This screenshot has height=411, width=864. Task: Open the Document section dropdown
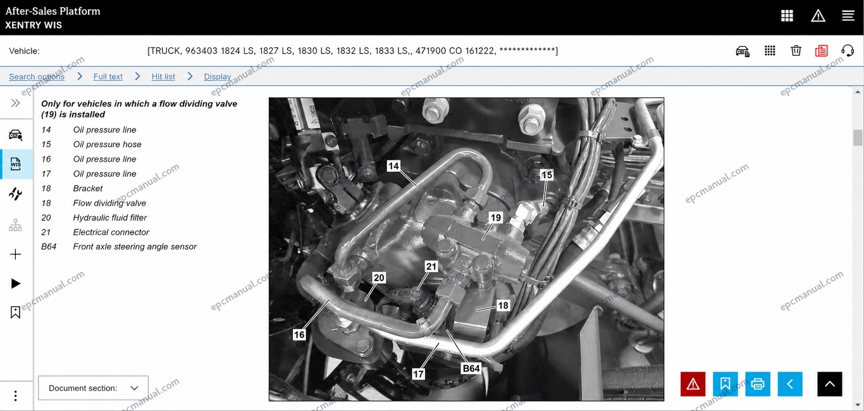pos(94,388)
